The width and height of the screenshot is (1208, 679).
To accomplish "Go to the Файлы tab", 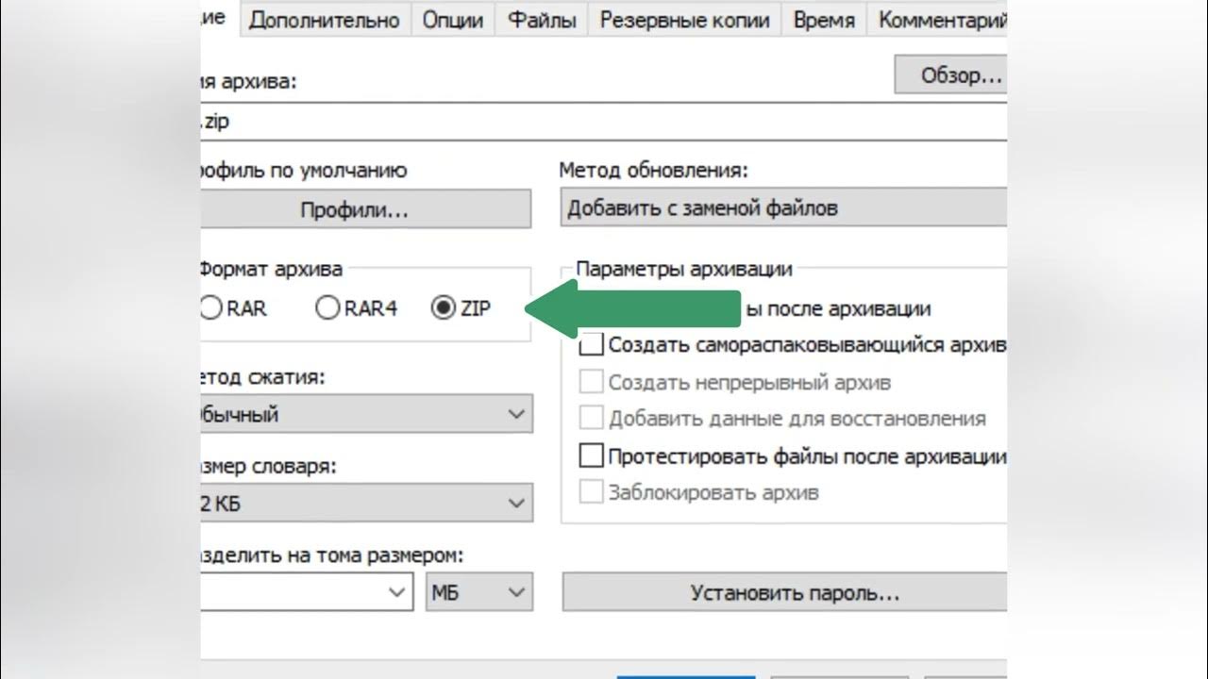I will (x=542, y=20).
